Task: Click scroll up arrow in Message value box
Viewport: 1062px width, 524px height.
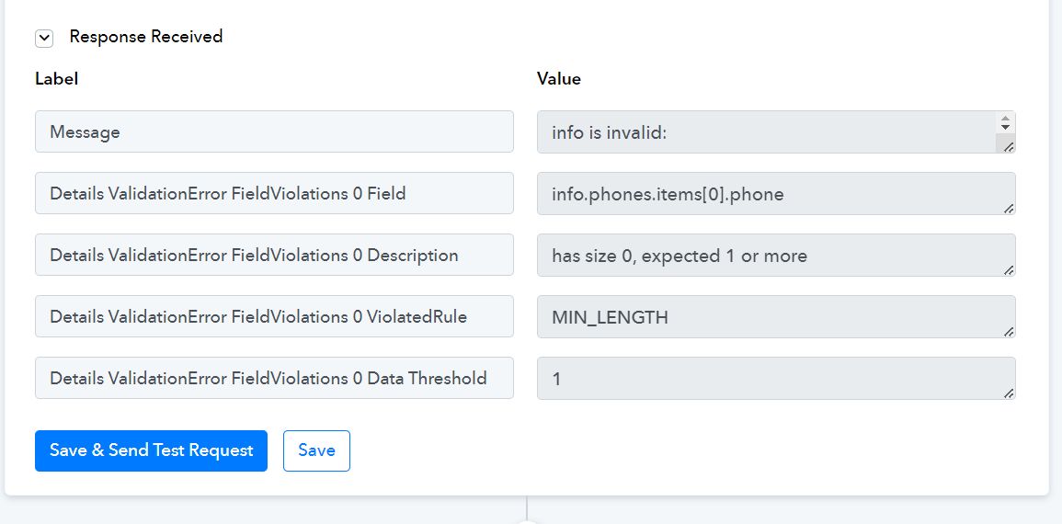Action: [1005, 119]
